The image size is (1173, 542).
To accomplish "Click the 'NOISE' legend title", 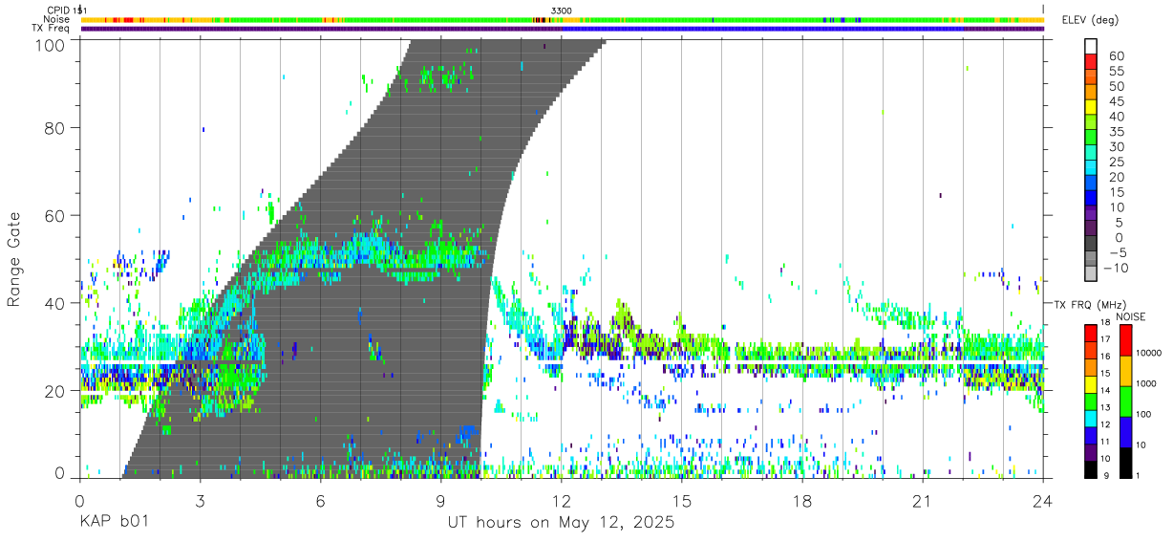I will coord(1131,316).
